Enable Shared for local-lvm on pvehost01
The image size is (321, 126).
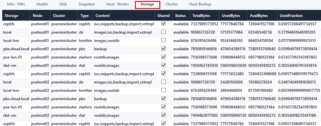pyautogui.click(x=163, y=40)
